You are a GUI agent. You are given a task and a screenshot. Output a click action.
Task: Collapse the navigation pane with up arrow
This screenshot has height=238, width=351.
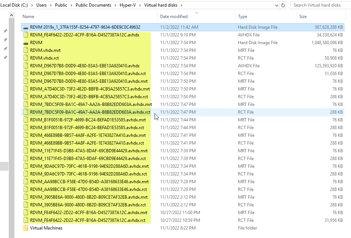(x=12, y=15)
